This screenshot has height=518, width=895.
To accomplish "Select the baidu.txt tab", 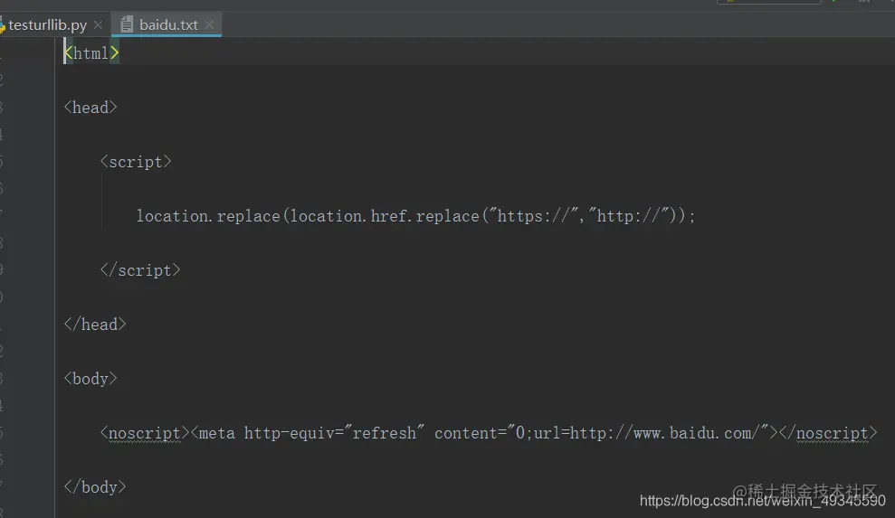I will (x=168, y=25).
